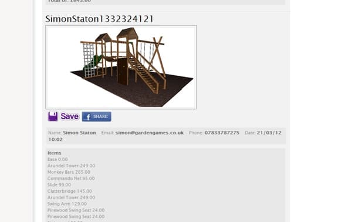Select the SimonStaton1332324121 heading
Viewport: 352px width, 222px height.
tap(100, 19)
